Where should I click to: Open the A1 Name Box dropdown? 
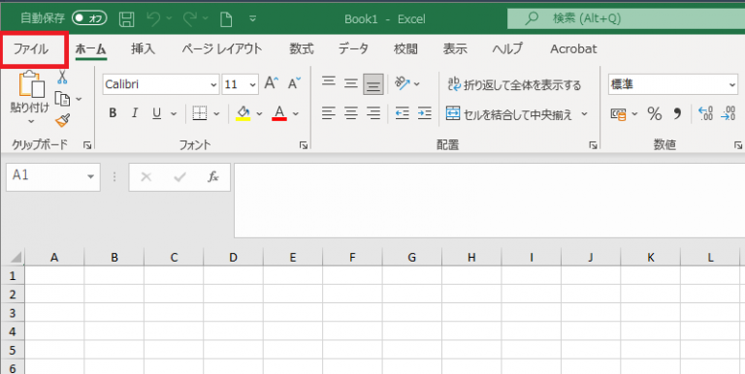point(90,177)
